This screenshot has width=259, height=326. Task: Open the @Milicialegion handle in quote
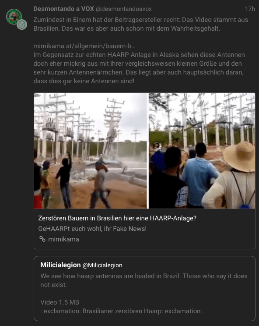point(102,265)
